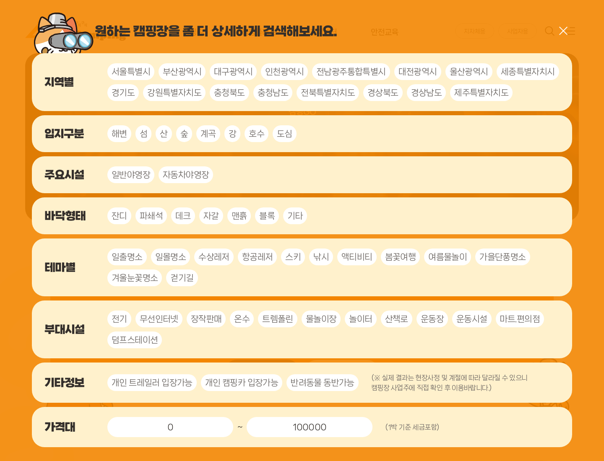Select the 낚시 theme chip
This screenshot has width=604, height=461.
coord(321,257)
